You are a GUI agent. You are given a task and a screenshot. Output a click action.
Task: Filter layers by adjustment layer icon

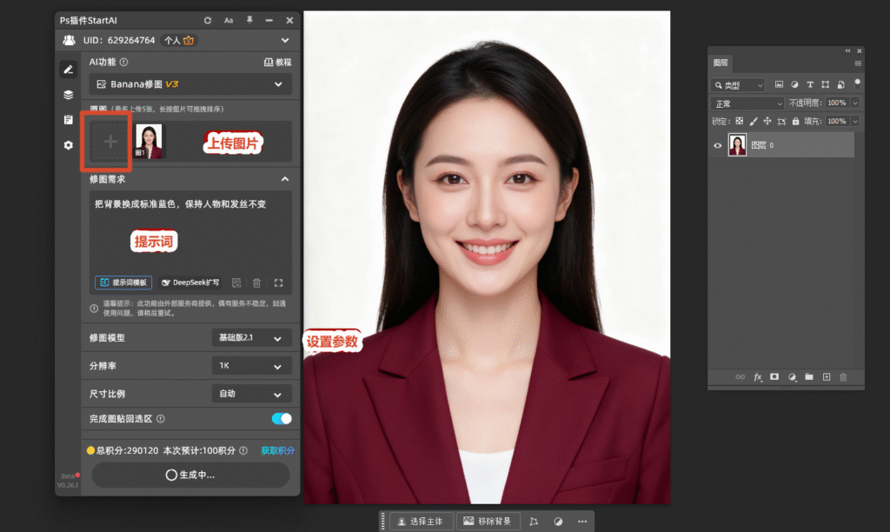(x=794, y=84)
